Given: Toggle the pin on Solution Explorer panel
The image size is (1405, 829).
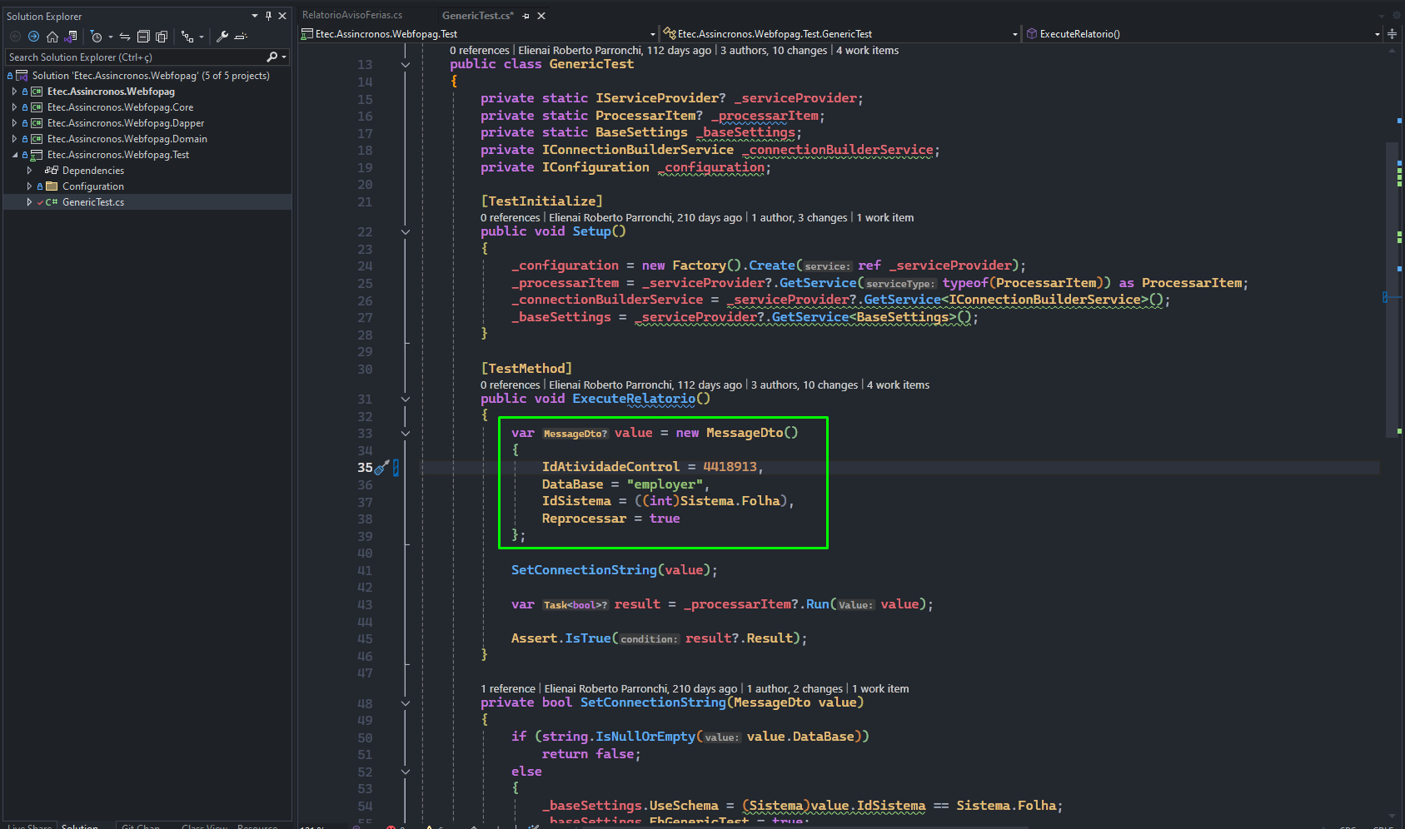Looking at the screenshot, I should 268,16.
